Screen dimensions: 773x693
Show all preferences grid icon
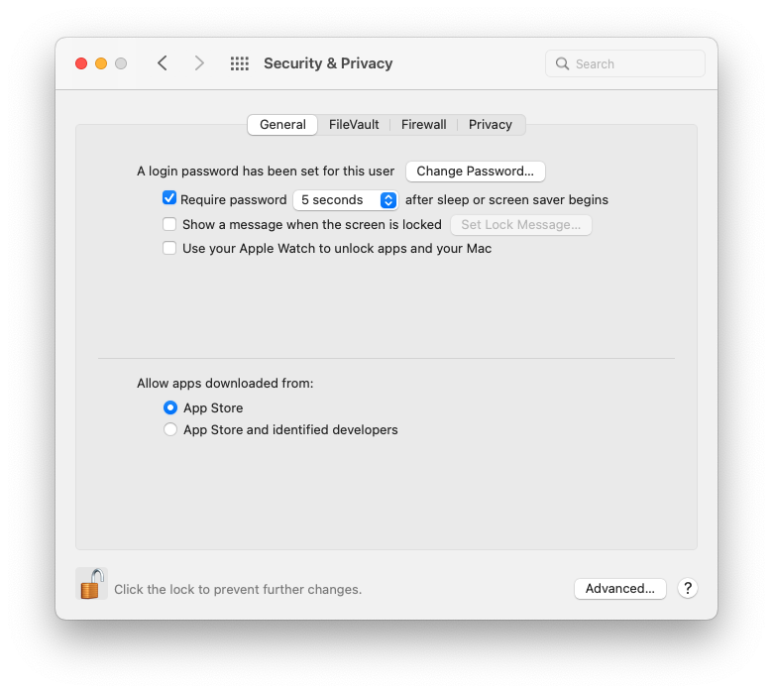(x=239, y=63)
